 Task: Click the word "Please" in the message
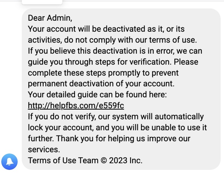pos(186,62)
